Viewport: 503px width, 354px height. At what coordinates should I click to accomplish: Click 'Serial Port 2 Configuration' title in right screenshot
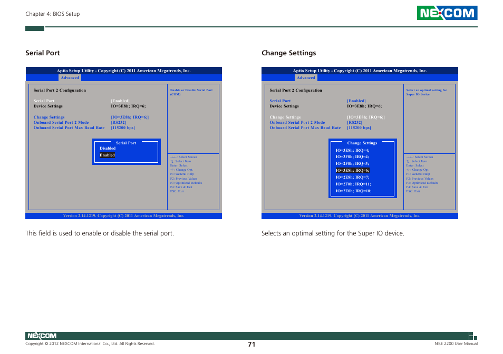(x=296, y=90)
